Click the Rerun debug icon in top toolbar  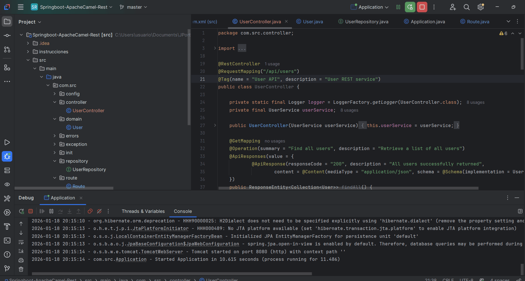point(410,7)
